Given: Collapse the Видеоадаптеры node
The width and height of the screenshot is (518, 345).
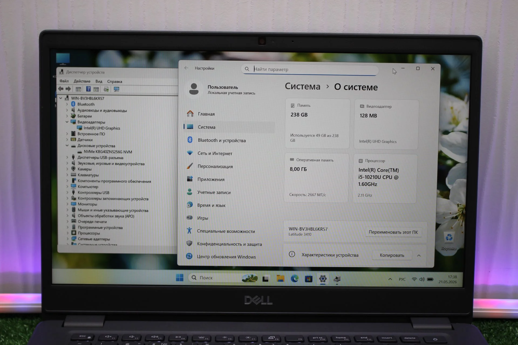Looking at the screenshot, I should pos(67,122).
